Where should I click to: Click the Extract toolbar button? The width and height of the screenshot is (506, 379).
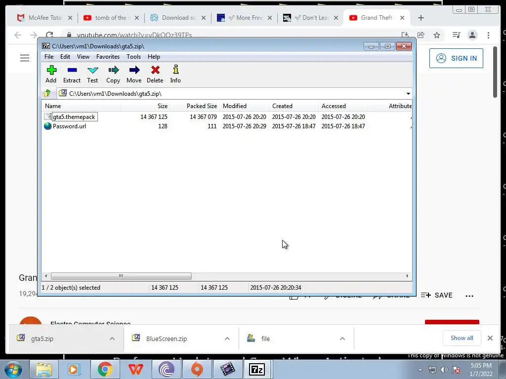tap(72, 74)
